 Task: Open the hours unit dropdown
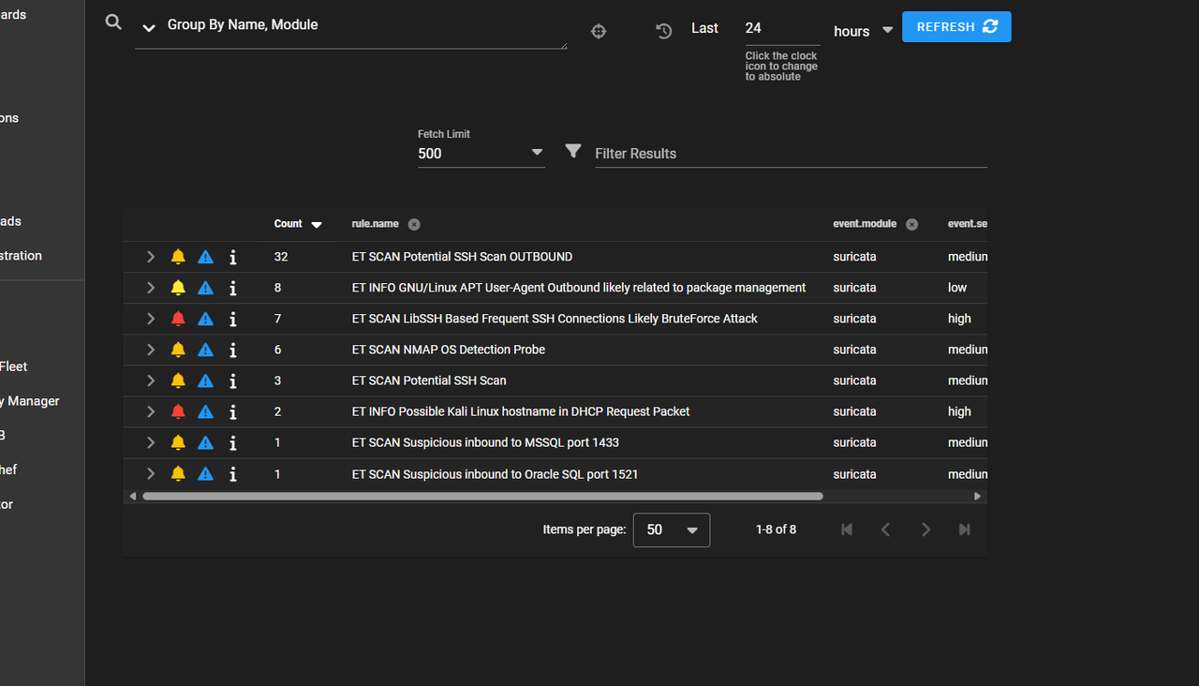tap(864, 31)
